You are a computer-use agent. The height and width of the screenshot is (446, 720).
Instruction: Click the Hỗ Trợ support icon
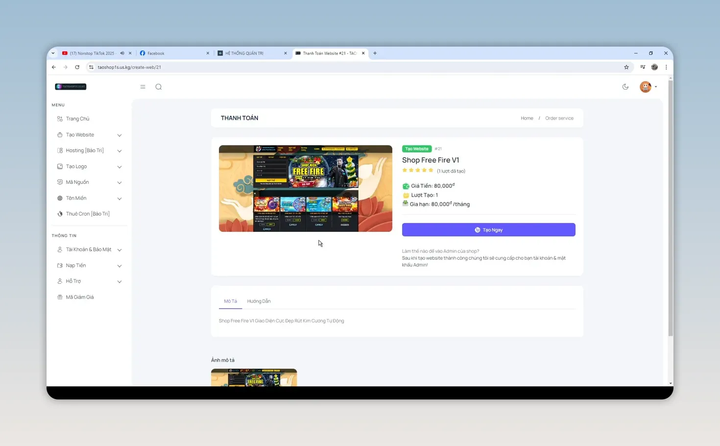coord(60,281)
